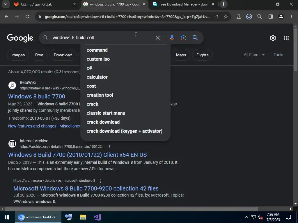Open the tab search dropdown
298x223 pixels.
(6, 4)
